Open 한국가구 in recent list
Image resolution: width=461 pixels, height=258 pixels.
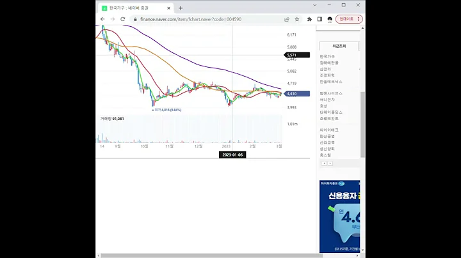(327, 56)
